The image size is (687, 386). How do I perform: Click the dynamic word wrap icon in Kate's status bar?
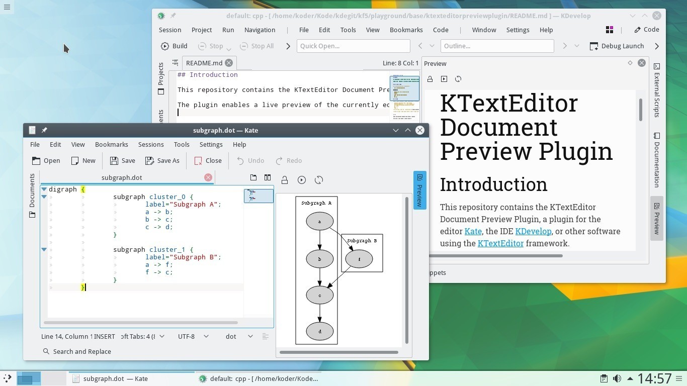(x=266, y=336)
